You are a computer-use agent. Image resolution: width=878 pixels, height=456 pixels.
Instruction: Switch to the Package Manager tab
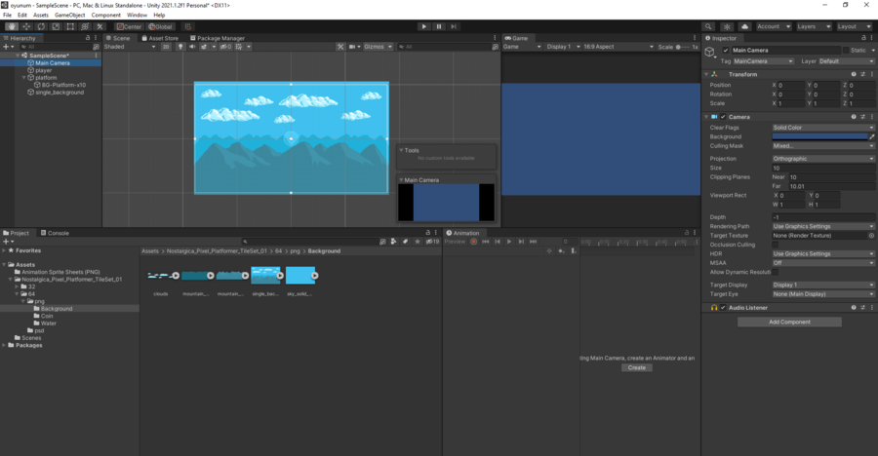point(219,38)
